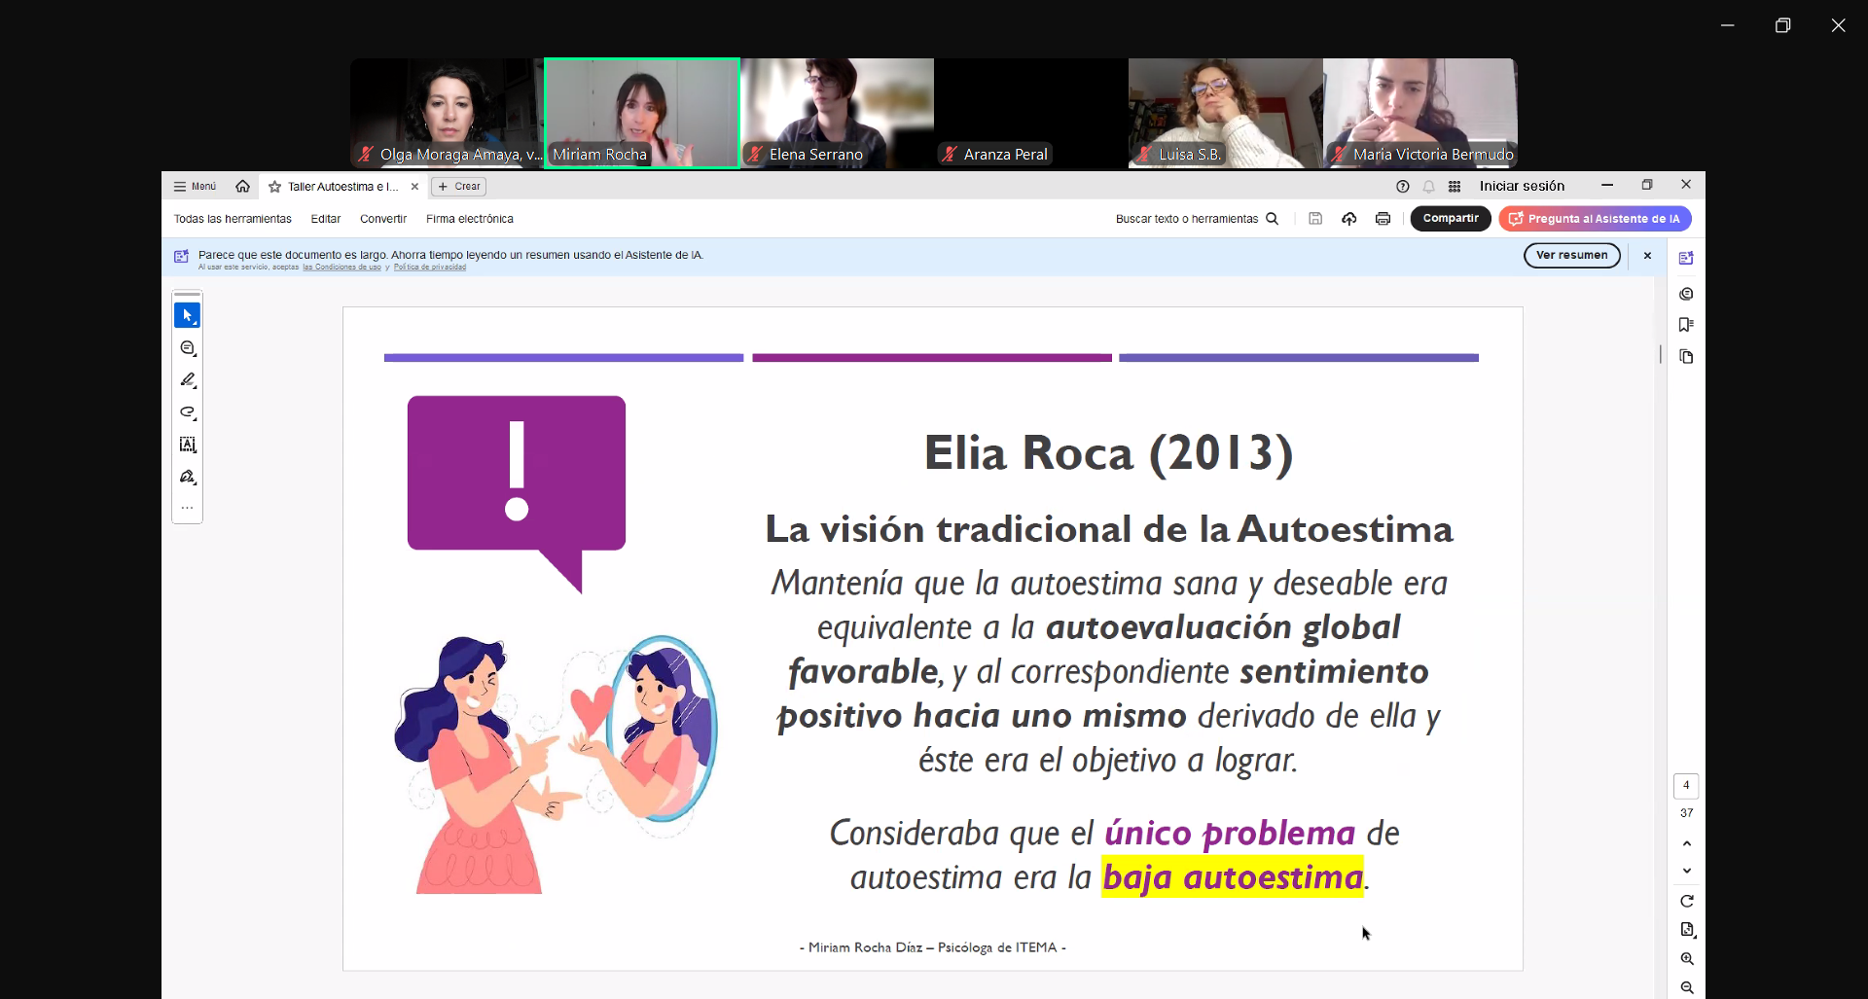Screen dimensions: 1868x999
Task: Click the rotate page icon
Action: coord(1687,901)
